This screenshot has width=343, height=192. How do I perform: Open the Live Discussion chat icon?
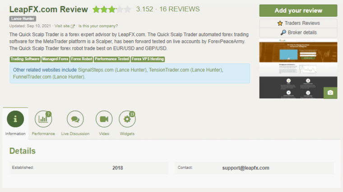click(75, 119)
